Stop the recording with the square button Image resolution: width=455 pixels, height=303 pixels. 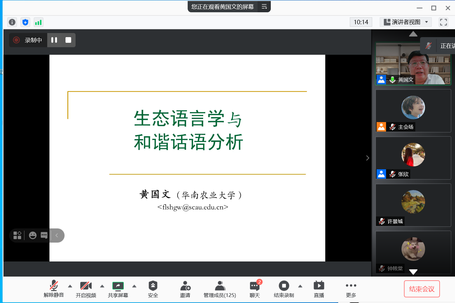click(x=68, y=40)
